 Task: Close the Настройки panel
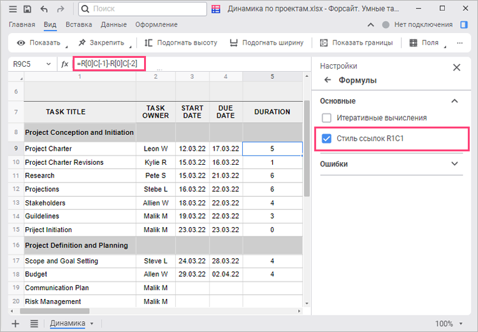click(456, 67)
